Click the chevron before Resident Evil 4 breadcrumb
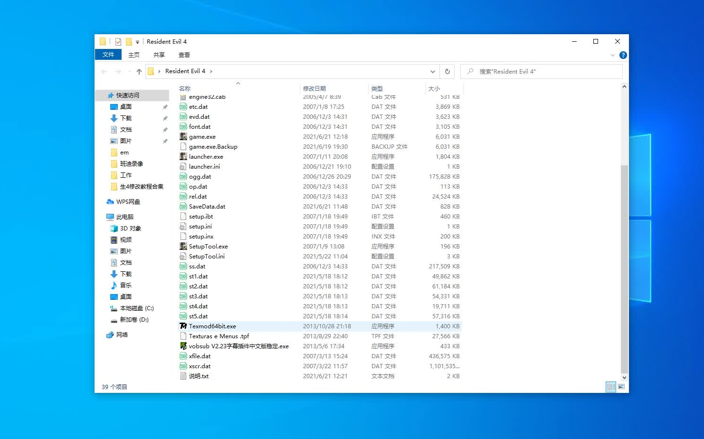704x439 pixels. tap(159, 71)
